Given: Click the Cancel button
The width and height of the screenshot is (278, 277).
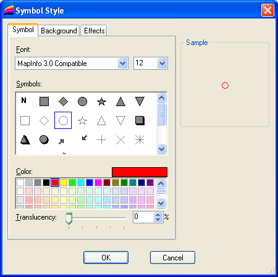Looking at the screenshot, I should pyautogui.click(x=172, y=257).
